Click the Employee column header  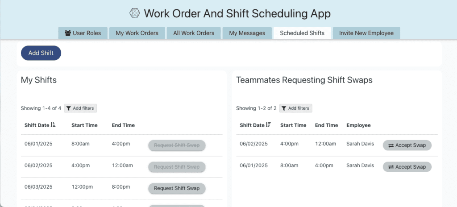point(358,125)
